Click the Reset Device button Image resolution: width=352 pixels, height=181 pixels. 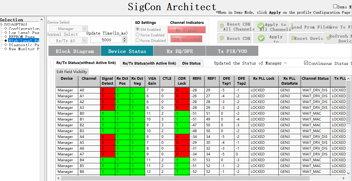point(306,38)
